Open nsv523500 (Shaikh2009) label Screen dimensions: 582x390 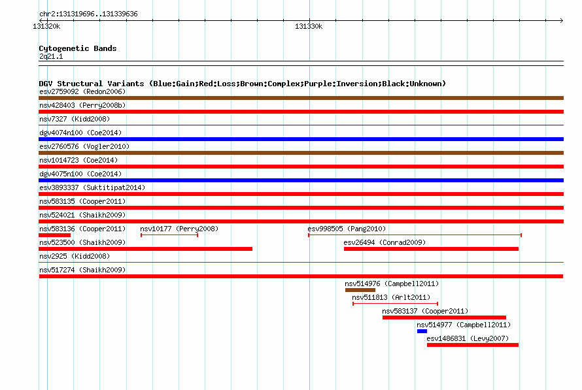82,242
